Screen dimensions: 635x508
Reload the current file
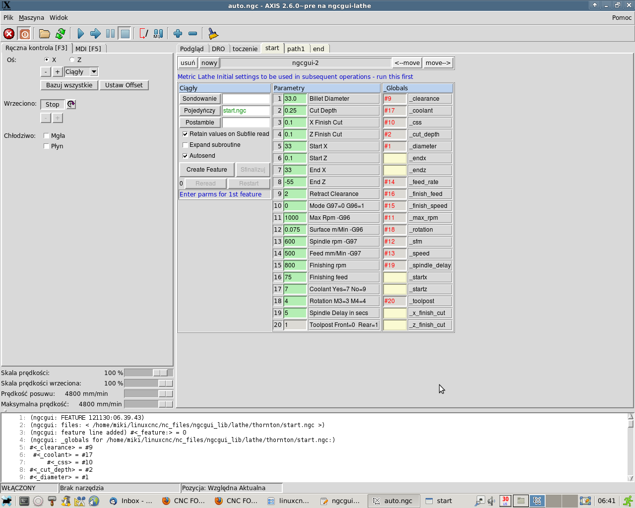(x=61, y=34)
